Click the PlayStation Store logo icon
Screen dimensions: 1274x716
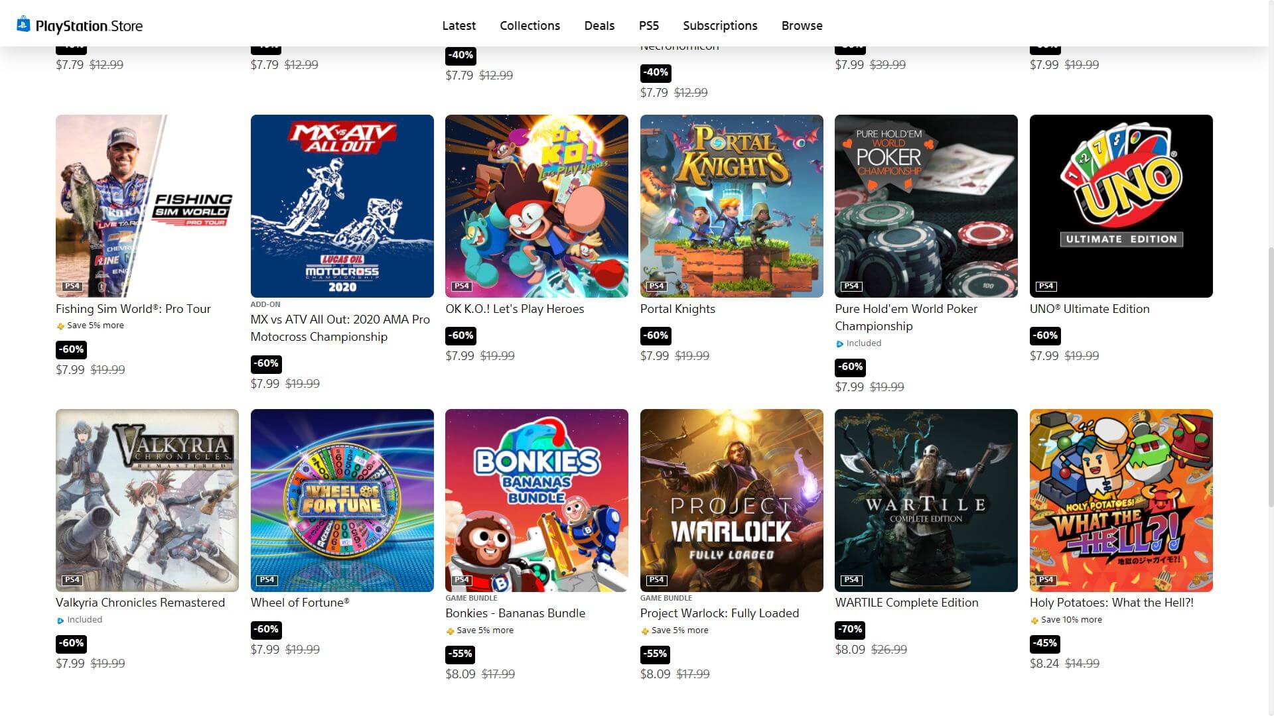(x=23, y=25)
